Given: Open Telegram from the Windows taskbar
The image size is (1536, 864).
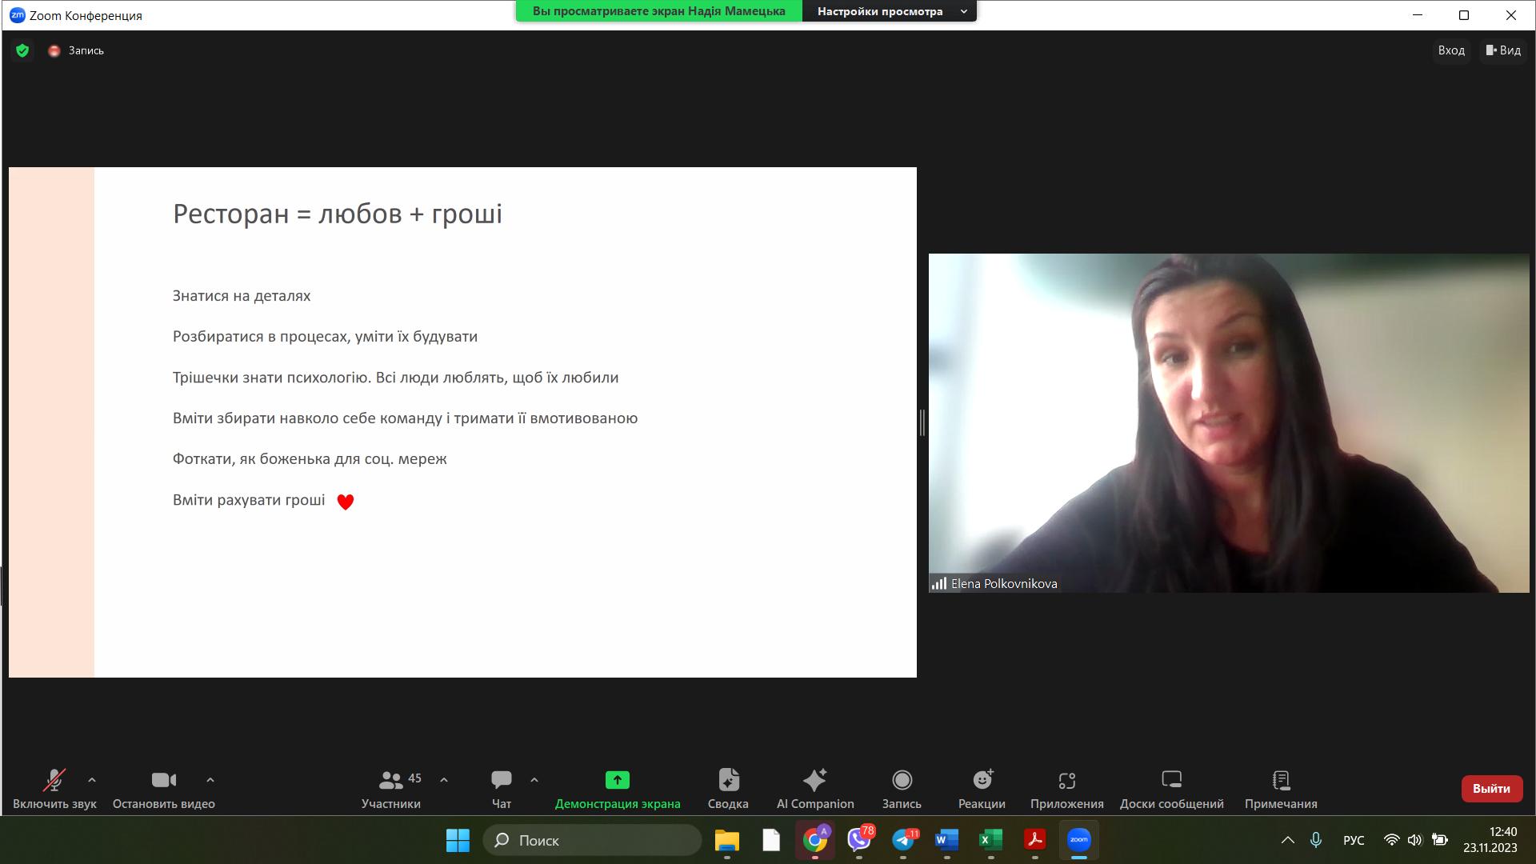Looking at the screenshot, I should click(903, 840).
